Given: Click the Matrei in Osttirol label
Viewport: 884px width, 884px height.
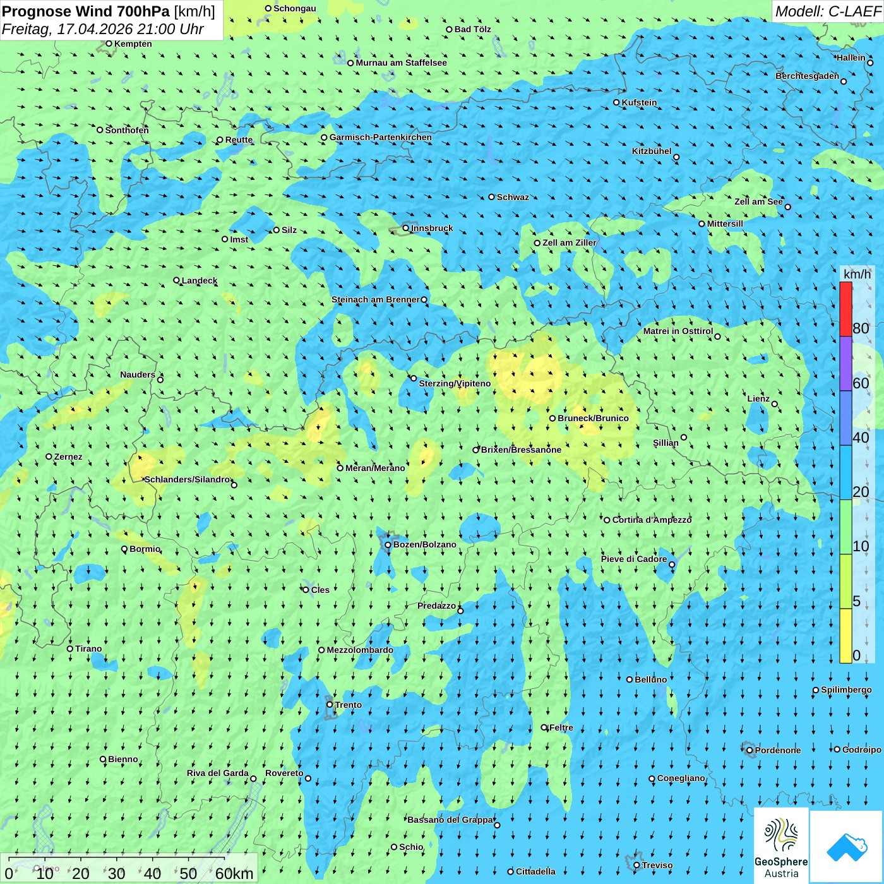Looking at the screenshot, I should [x=678, y=331].
